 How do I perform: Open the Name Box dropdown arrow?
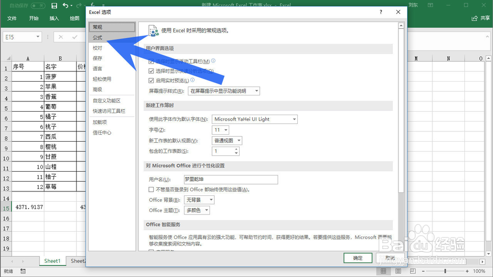[x=38, y=37]
